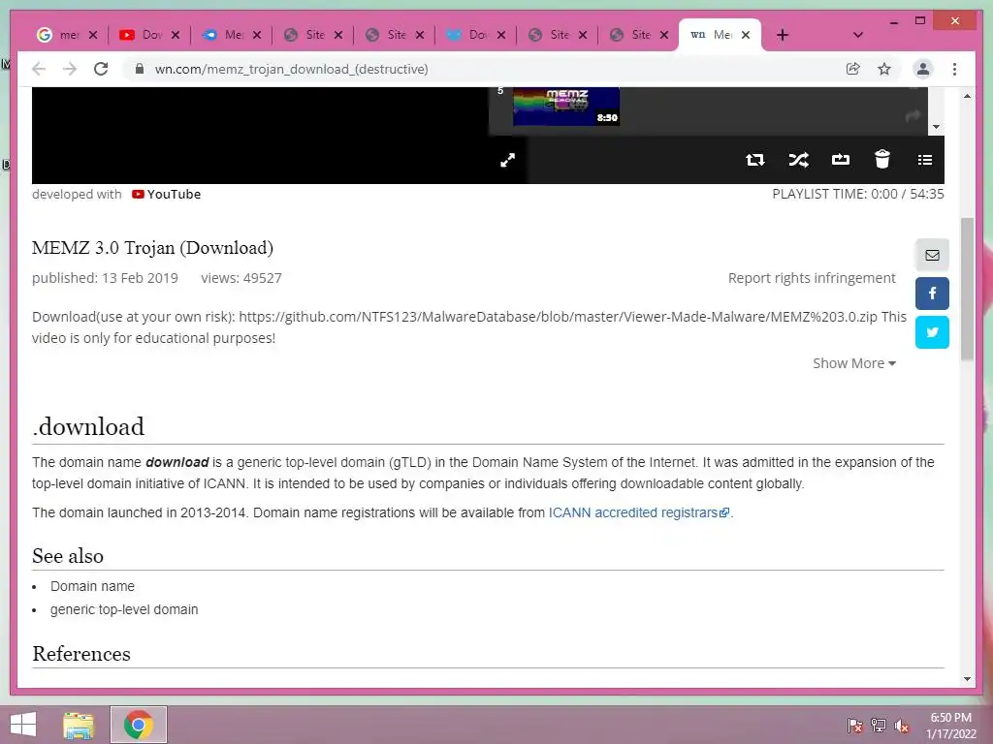The width and height of the screenshot is (993, 744).
Task: Open the ICANN accredited registrars link
Action: pos(639,512)
